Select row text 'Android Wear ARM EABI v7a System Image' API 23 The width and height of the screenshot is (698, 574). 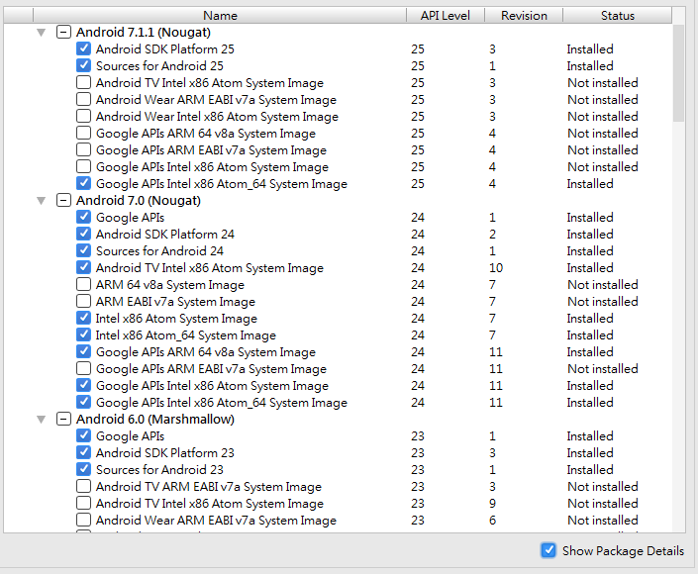[217, 521]
